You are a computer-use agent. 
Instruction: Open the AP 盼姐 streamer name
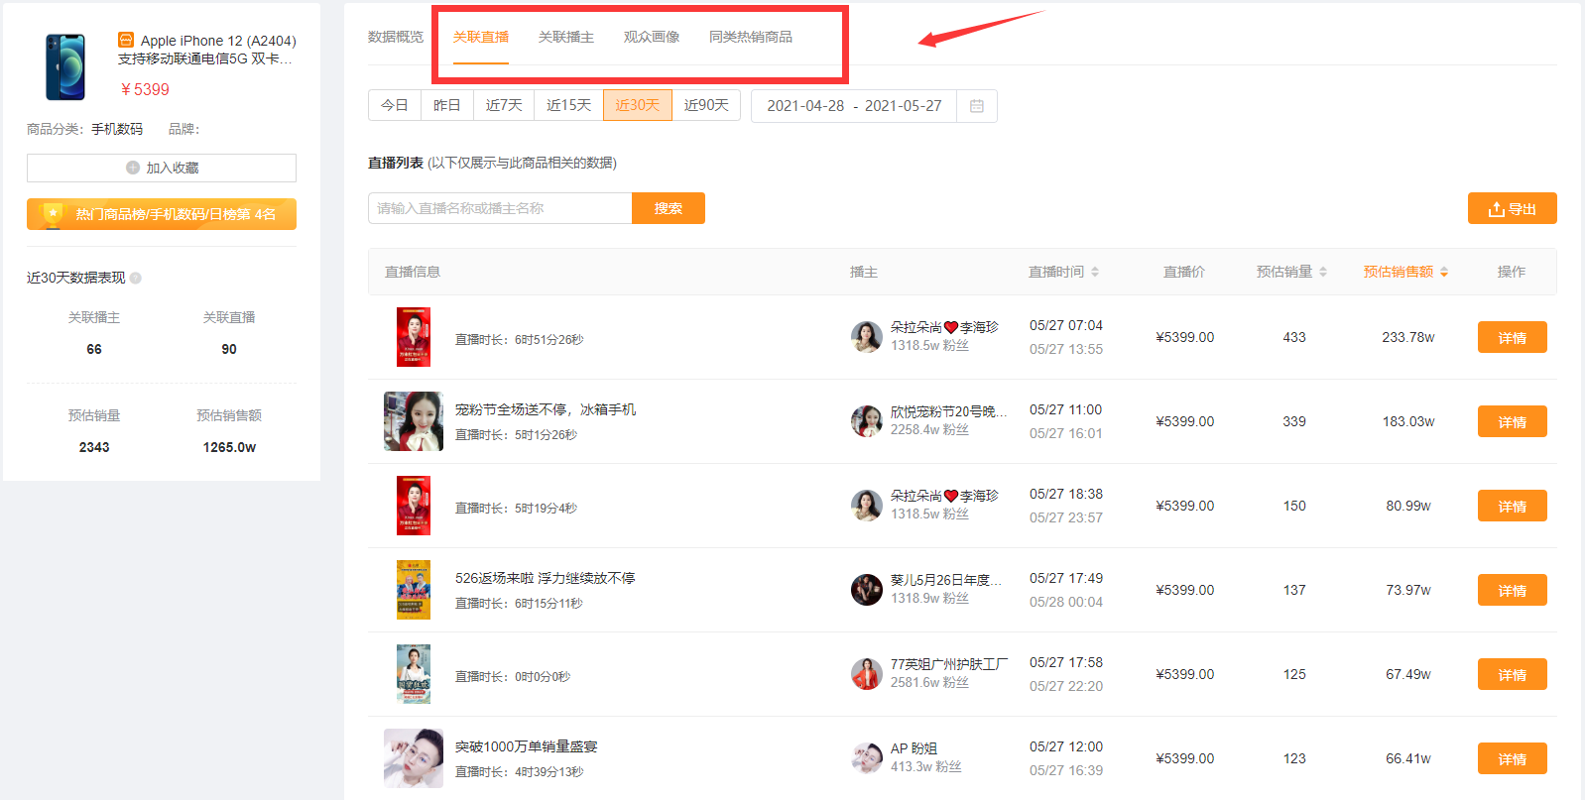pos(914,748)
